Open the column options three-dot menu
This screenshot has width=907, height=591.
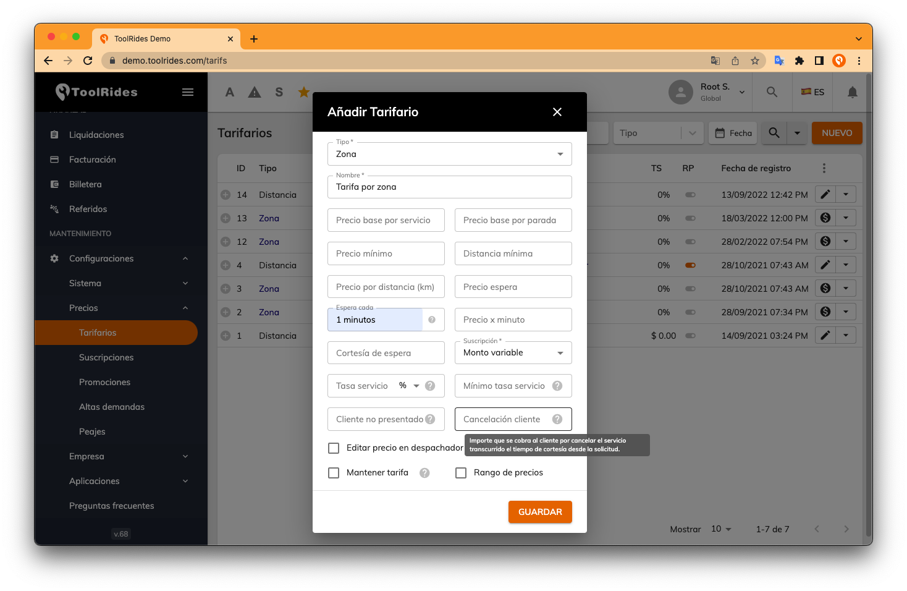824,168
